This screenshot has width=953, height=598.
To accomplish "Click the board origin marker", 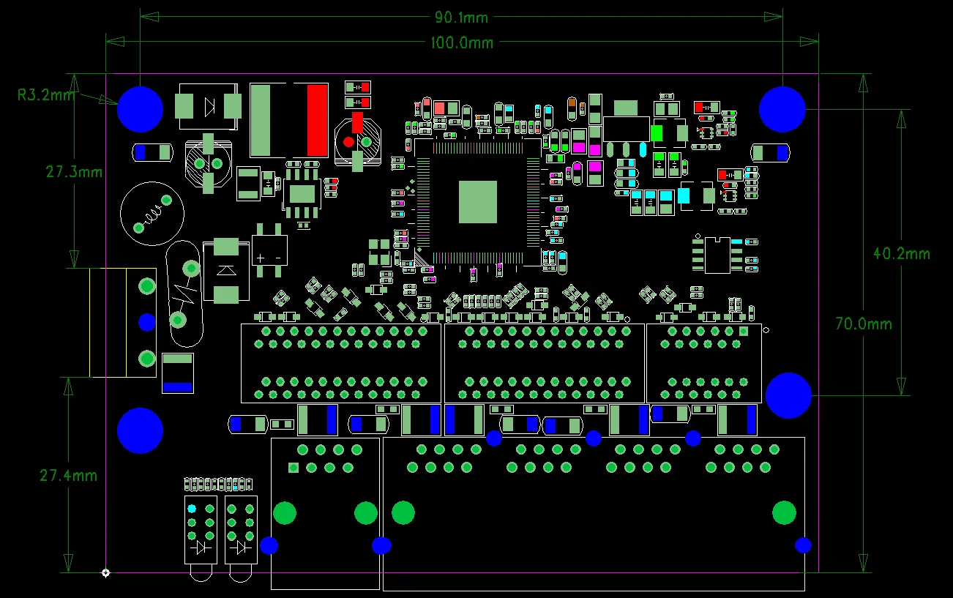I will (x=106, y=572).
